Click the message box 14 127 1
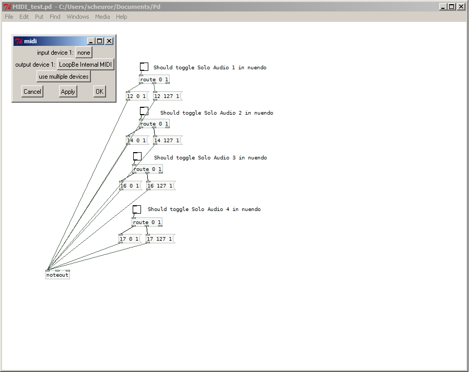This screenshot has width=469, height=372. pos(168,140)
